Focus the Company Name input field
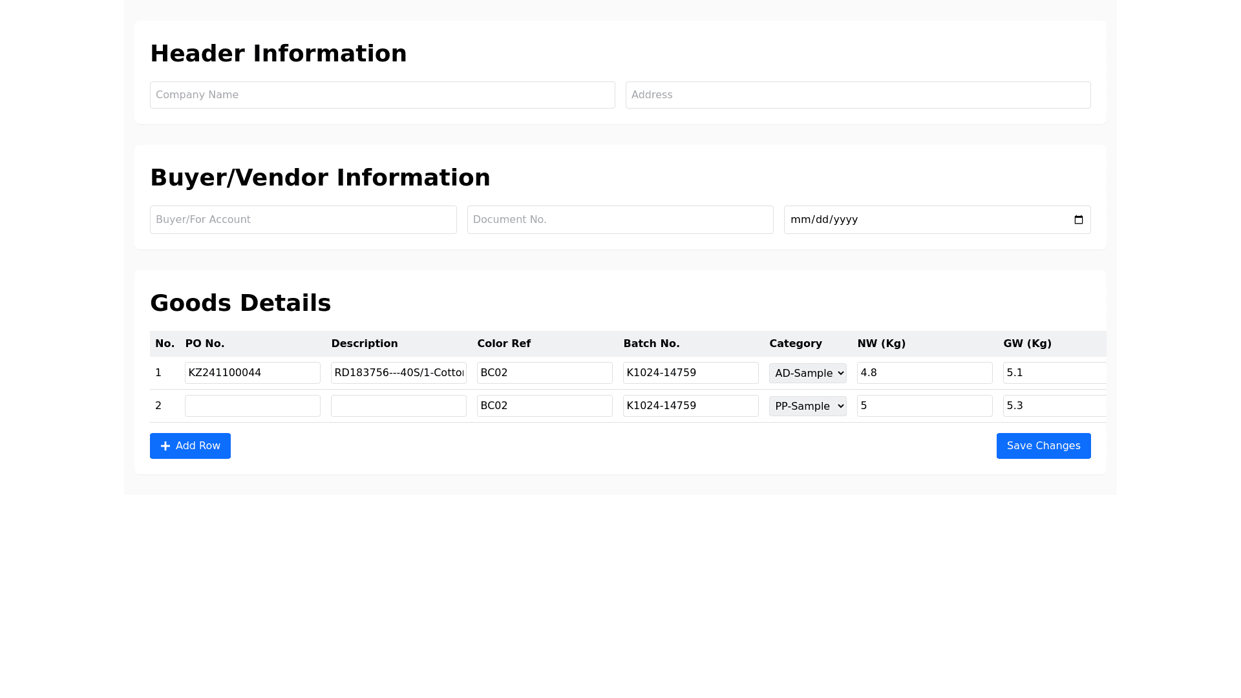Viewport: 1241px width, 698px height. click(x=382, y=95)
